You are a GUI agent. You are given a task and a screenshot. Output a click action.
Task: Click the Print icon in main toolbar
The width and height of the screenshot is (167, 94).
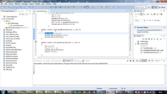click(x=17, y=7)
